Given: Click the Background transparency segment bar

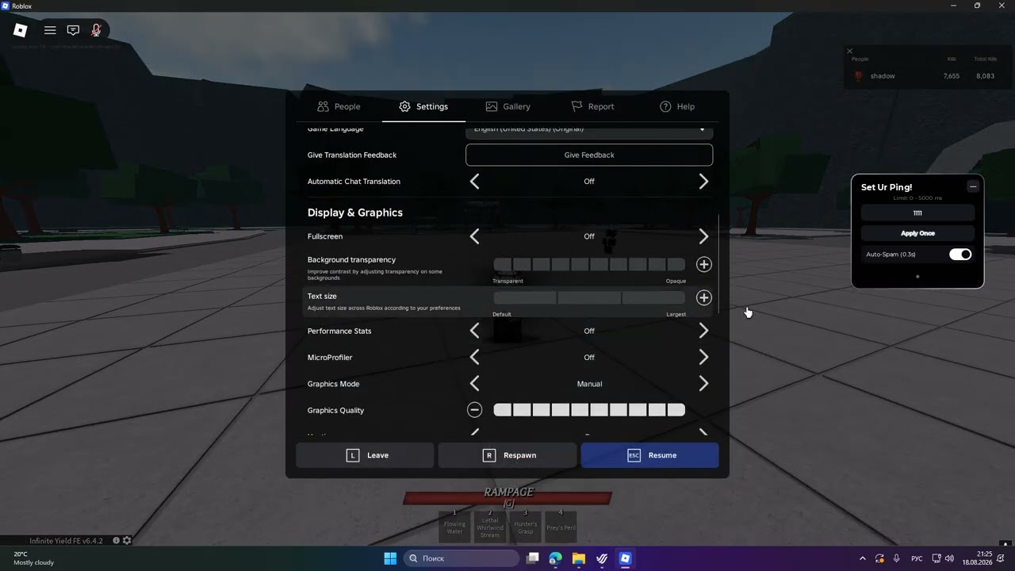Looking at the screenshot, I should tap(589, 264).
